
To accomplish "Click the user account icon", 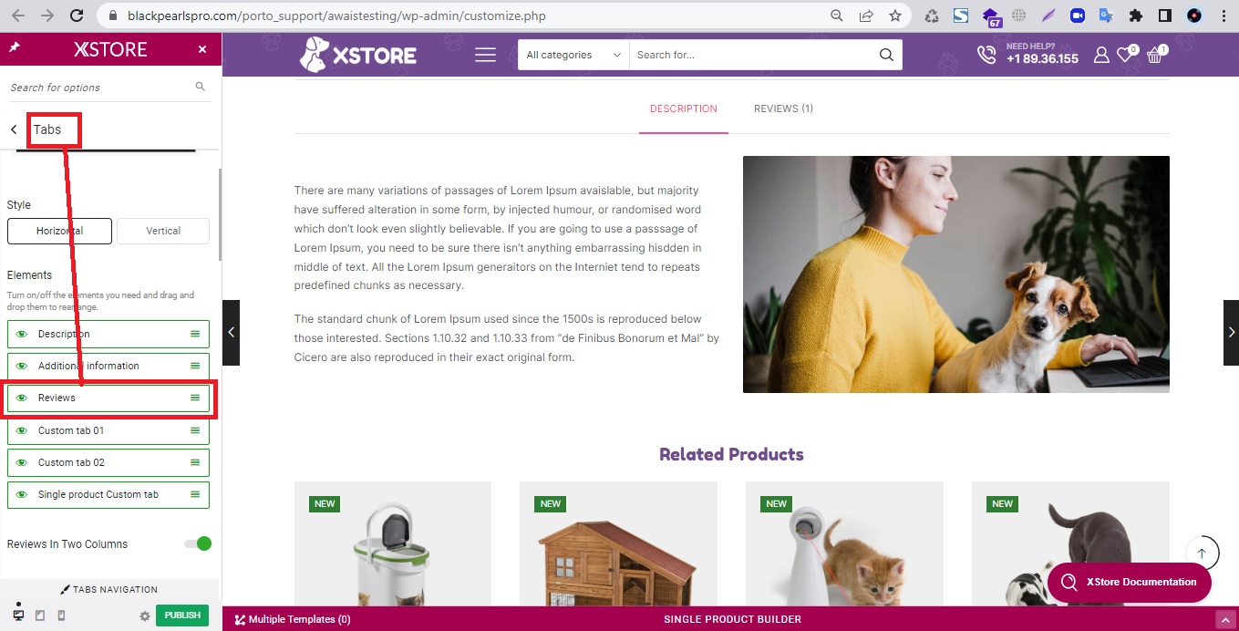I will pos(1101,56).
